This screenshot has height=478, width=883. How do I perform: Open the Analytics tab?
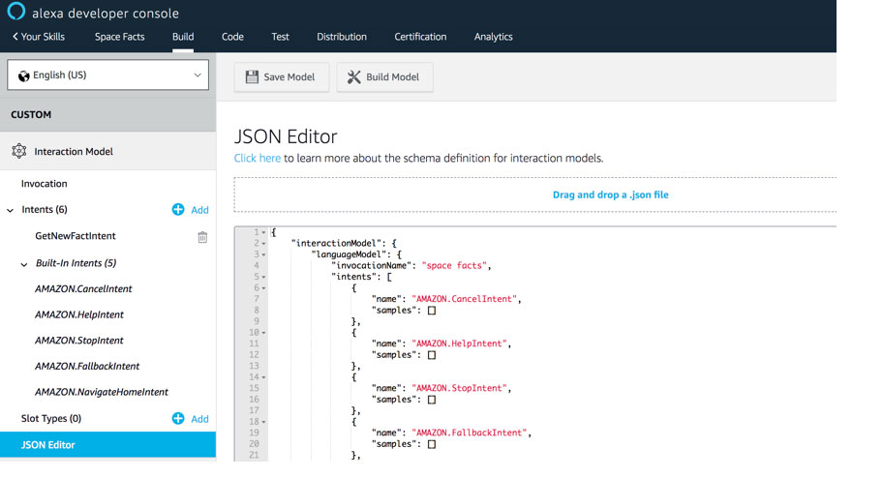coord(494,37)
